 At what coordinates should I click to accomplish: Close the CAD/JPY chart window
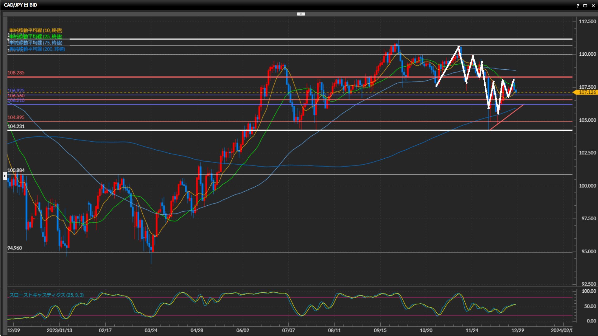point(593,6)
